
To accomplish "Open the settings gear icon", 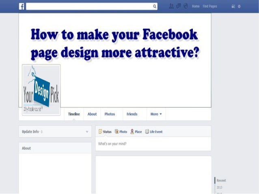I will tap(239, 6).
